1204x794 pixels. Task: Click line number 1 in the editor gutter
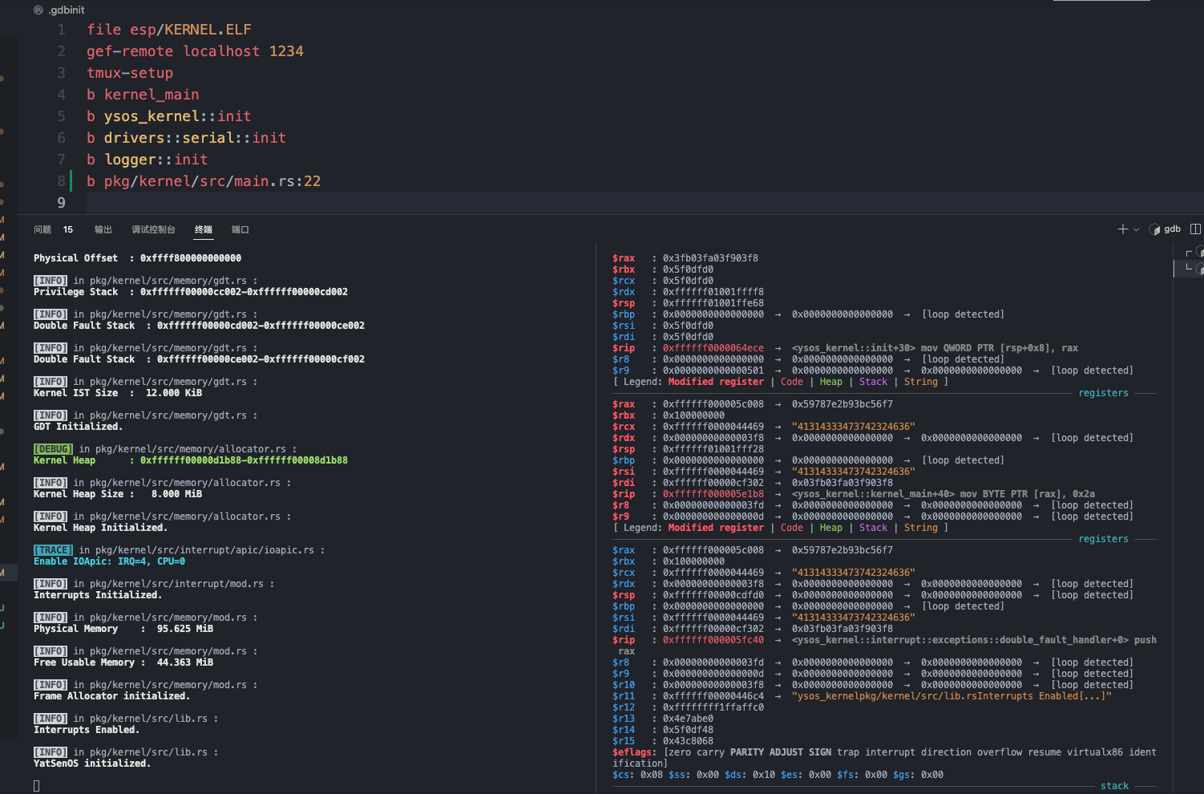[61, 30]
